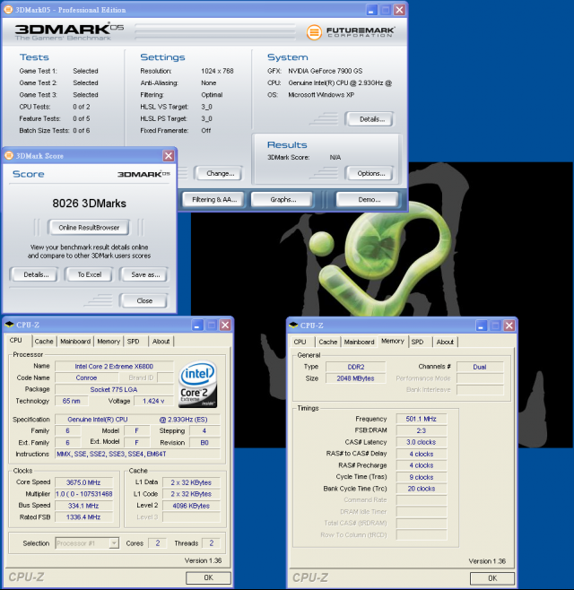Open the Graphs button

[x=283, y=199]
